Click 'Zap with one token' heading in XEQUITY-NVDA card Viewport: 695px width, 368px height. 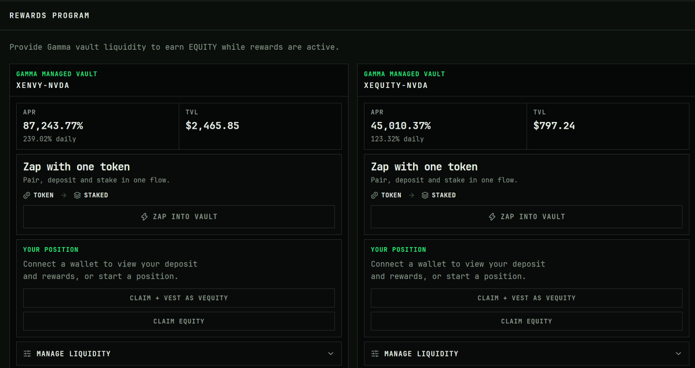pos(424,167)
